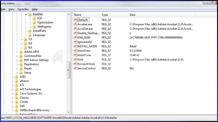Expand the 7.0 key
The image size is (218, 122).
click(22, 40)
